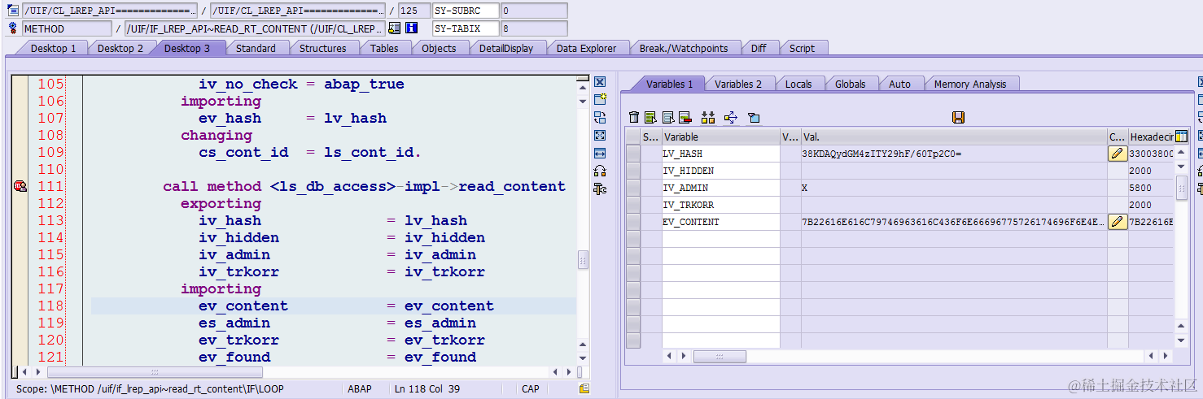The height and width of the screenshot is (399, 1203).
Task: Open the Standard tab
Action: 256,48
